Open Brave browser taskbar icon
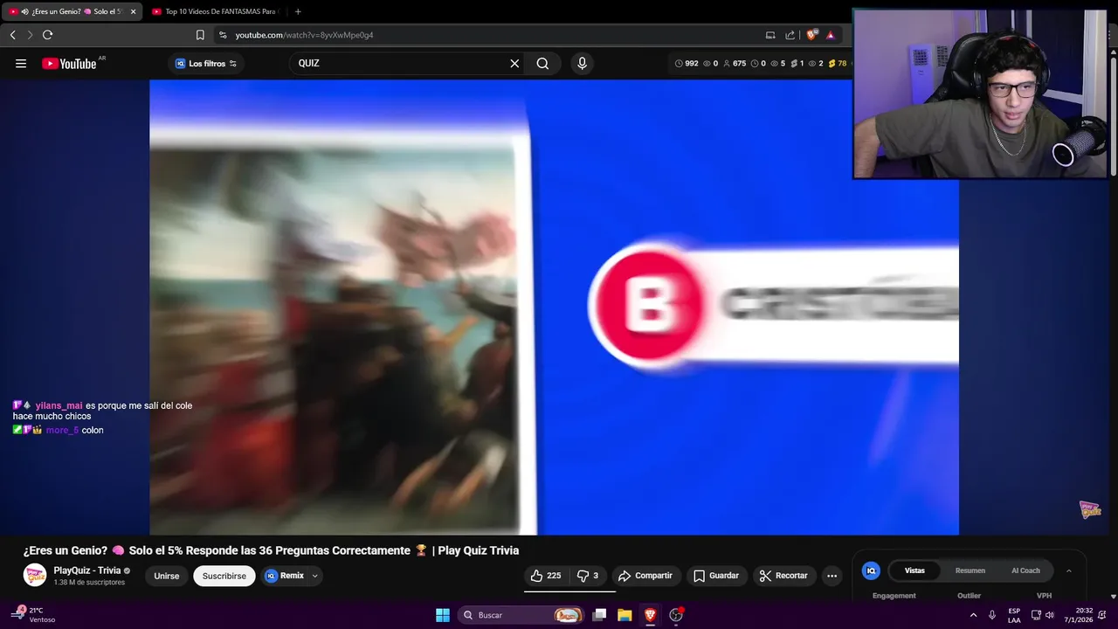 click(650, 615)
